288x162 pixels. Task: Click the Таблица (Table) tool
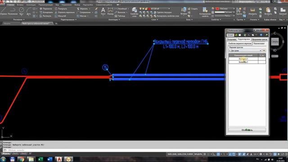pyautogui.click(x=120, y=16)
